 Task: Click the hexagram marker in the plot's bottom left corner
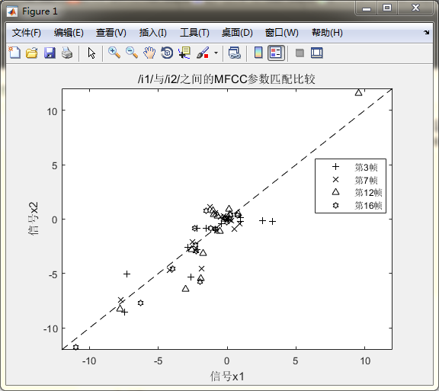click(x=75, y=347)
